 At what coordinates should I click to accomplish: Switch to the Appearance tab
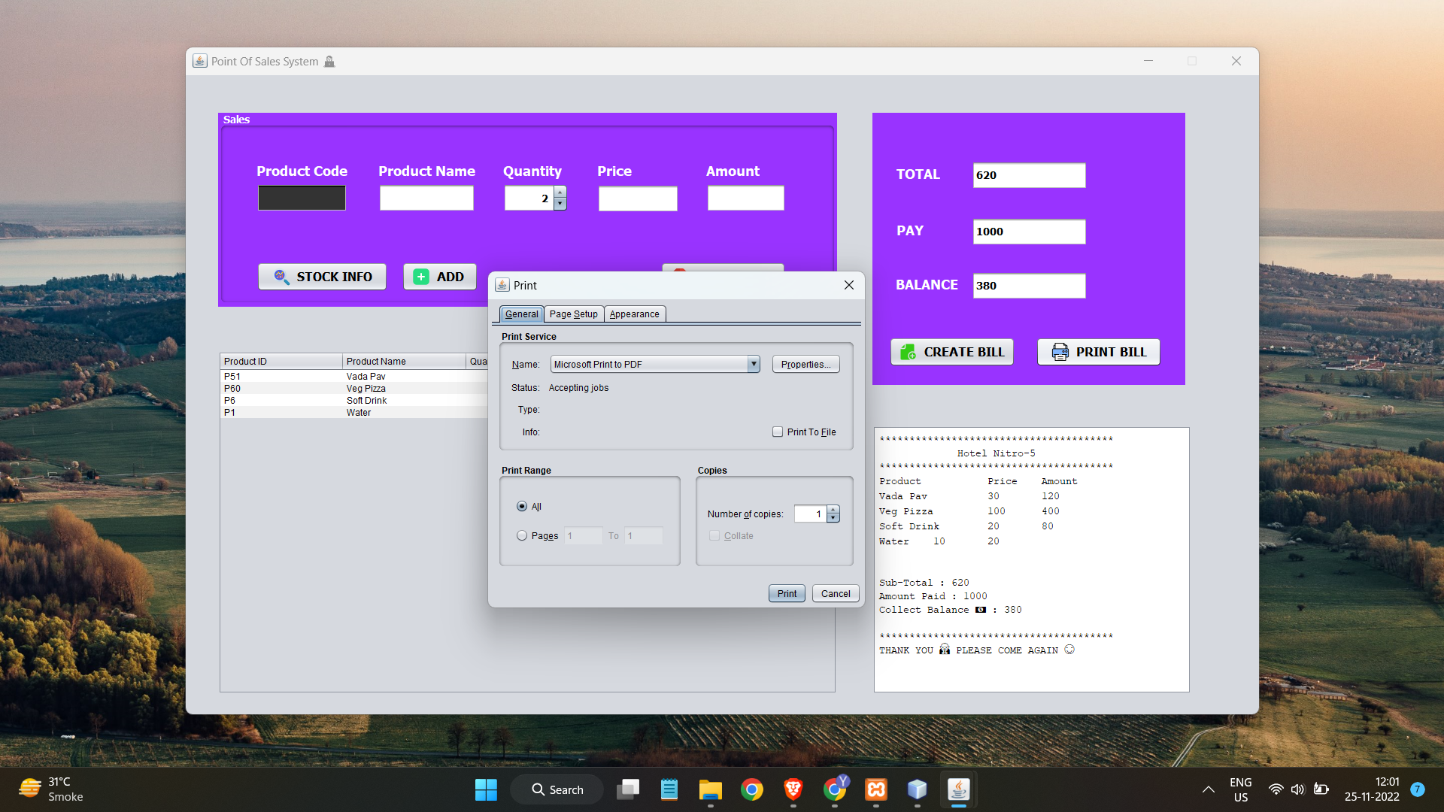point(634,314)
